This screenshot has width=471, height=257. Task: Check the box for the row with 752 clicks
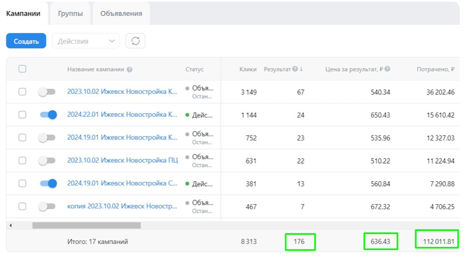(22, 137)
